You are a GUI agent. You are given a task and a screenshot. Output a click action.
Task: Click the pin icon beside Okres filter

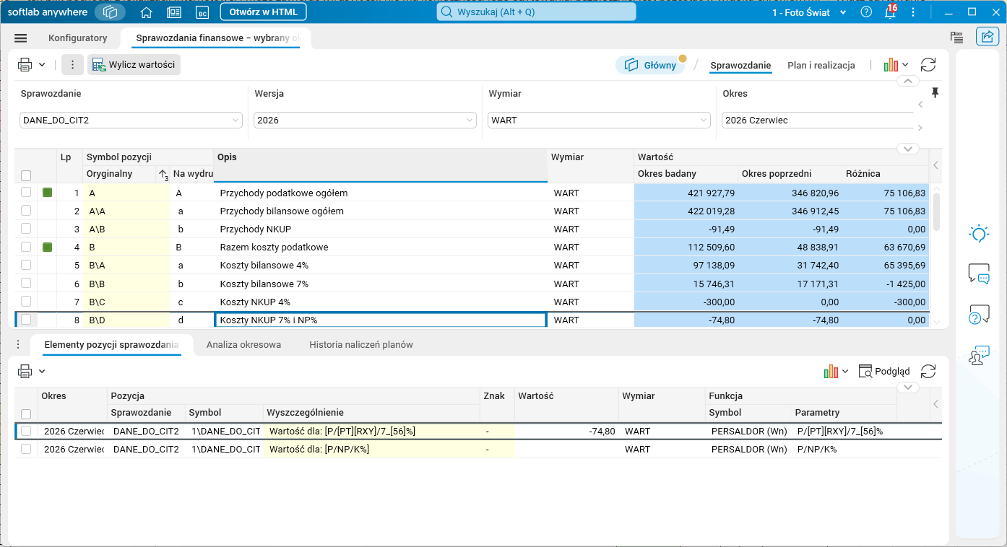point(935,93)
